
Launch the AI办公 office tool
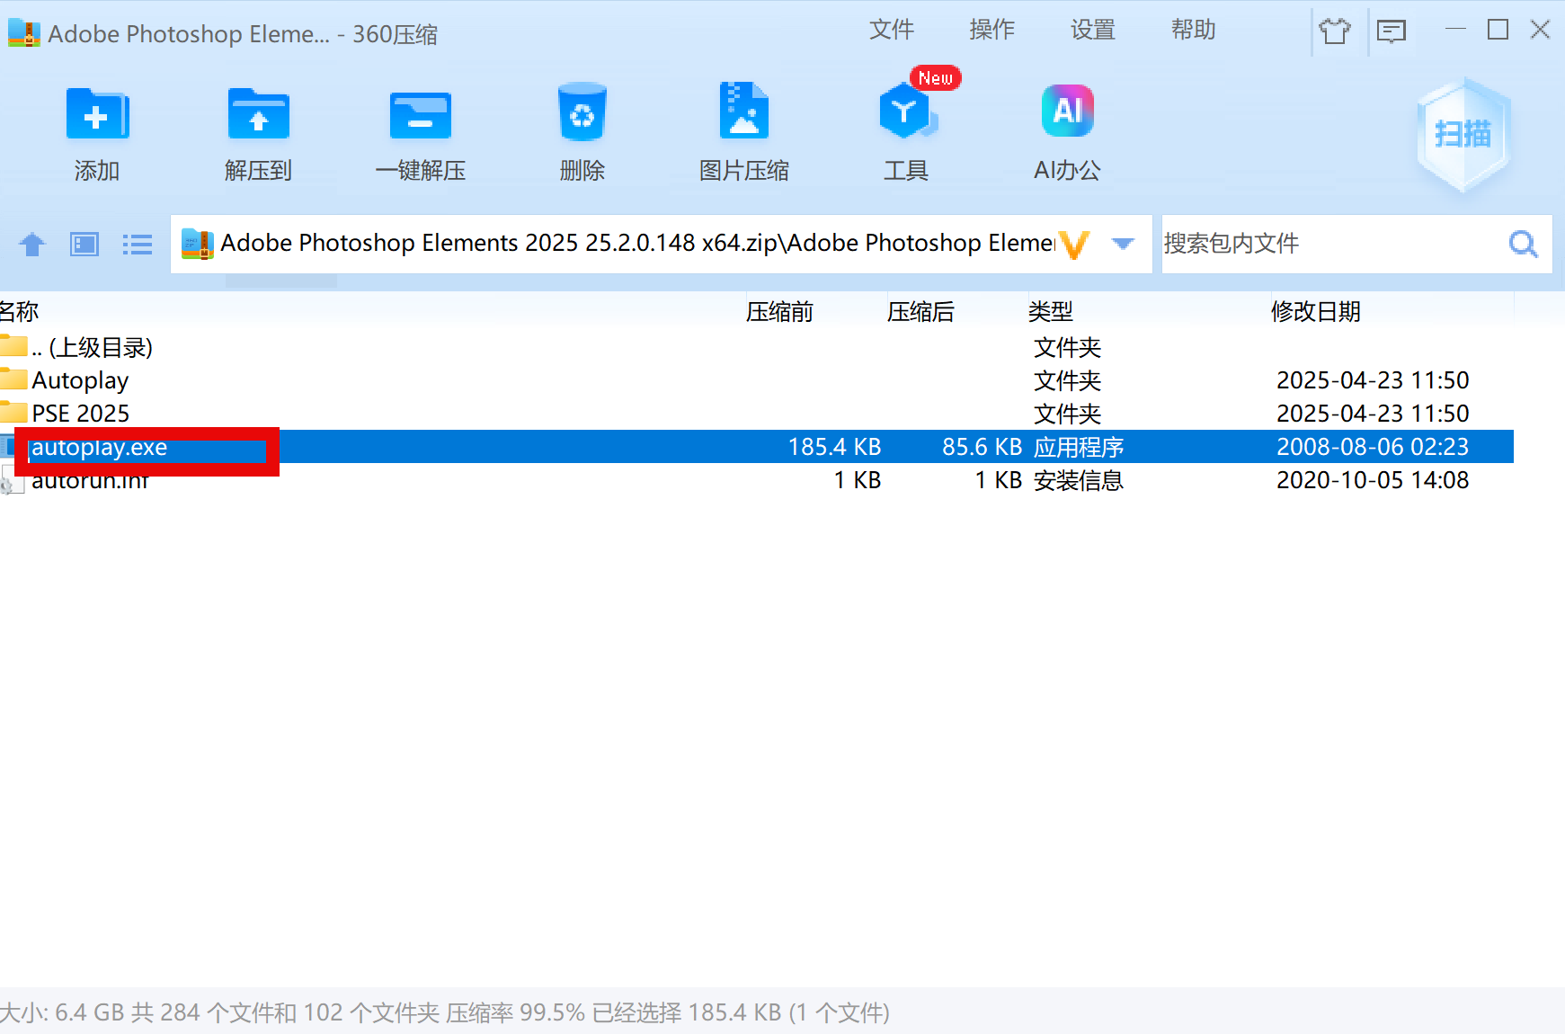1067,113
